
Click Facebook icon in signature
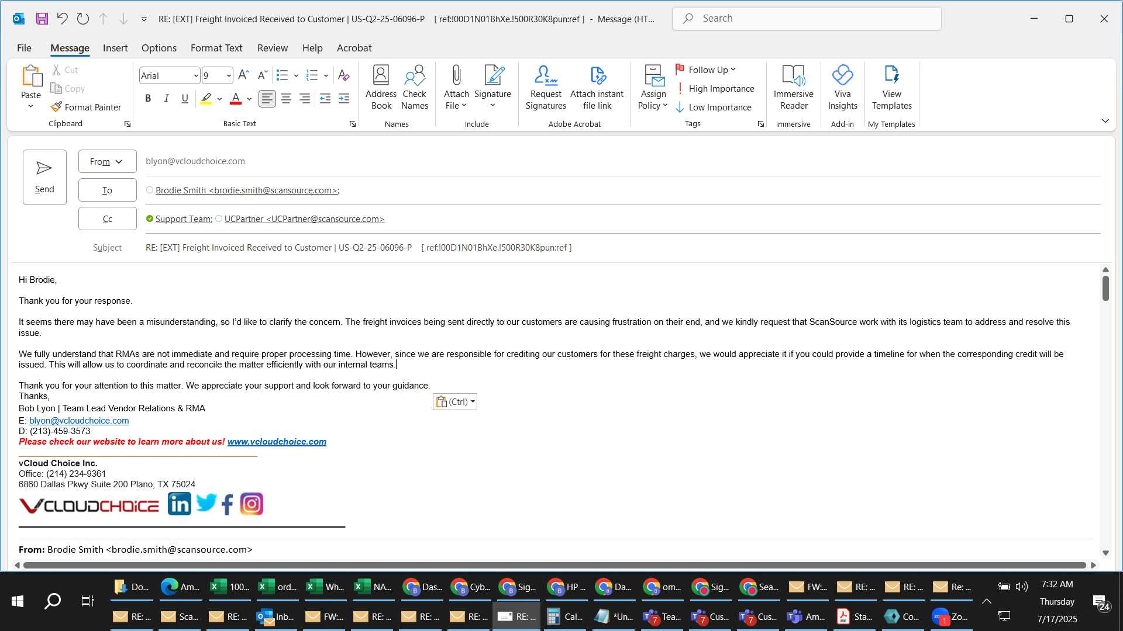228,504
